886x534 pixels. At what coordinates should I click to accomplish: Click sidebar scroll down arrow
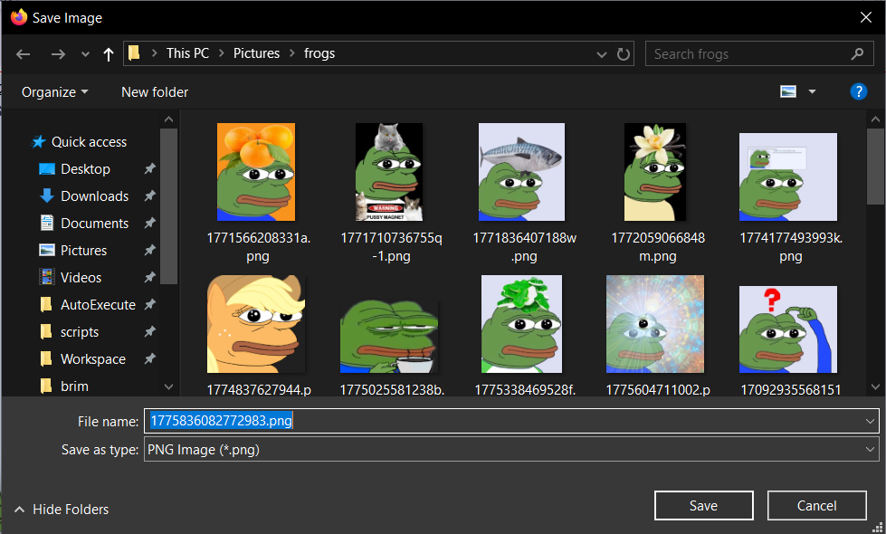click(168, 386)
